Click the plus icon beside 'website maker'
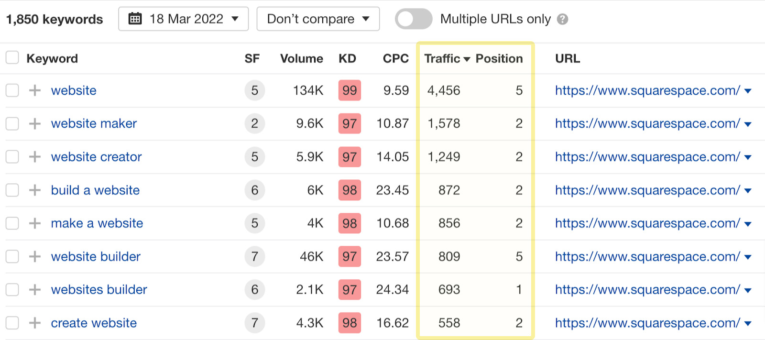The height and width of the screenshot is (340, 765). 34,124
